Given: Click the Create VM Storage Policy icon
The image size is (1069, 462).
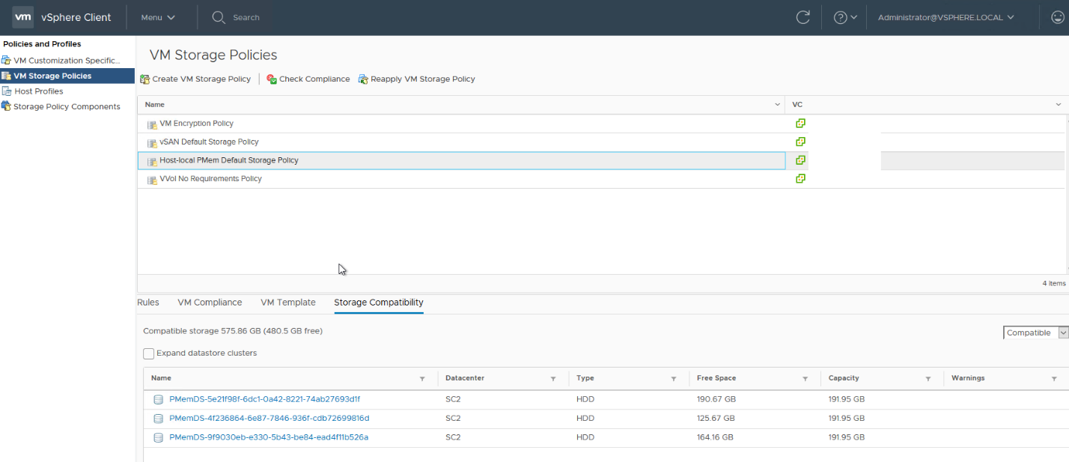Looking at the screenshot, I should pos(145,79).
